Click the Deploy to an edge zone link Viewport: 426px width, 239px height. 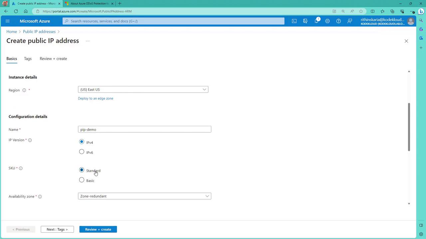(x=96, y=99)
